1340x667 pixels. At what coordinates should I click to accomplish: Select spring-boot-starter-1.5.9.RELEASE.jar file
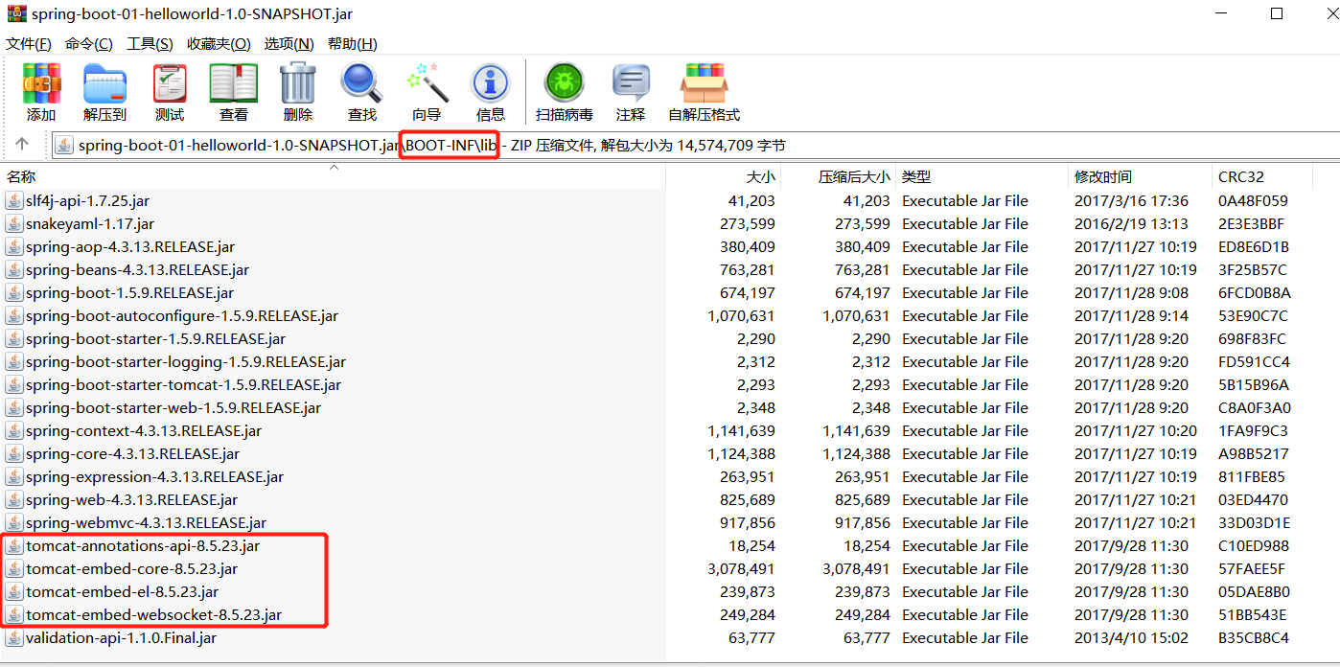pyautogui.click(x=155, y=339)
